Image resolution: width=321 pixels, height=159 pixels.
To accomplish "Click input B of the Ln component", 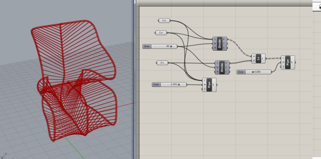I will [253, 60].
